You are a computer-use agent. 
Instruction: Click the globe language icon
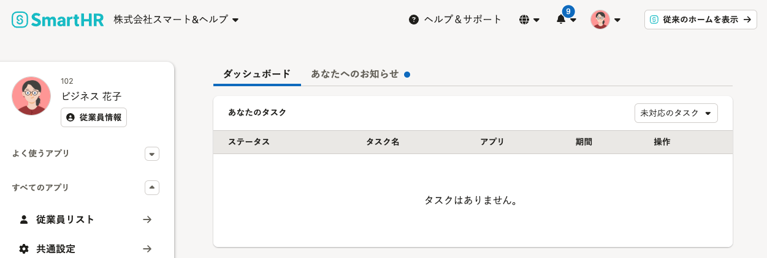click(524, 20)
